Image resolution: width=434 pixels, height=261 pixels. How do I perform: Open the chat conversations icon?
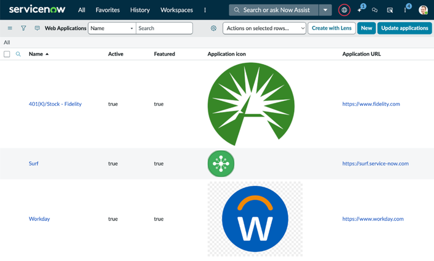click(374, 10)
